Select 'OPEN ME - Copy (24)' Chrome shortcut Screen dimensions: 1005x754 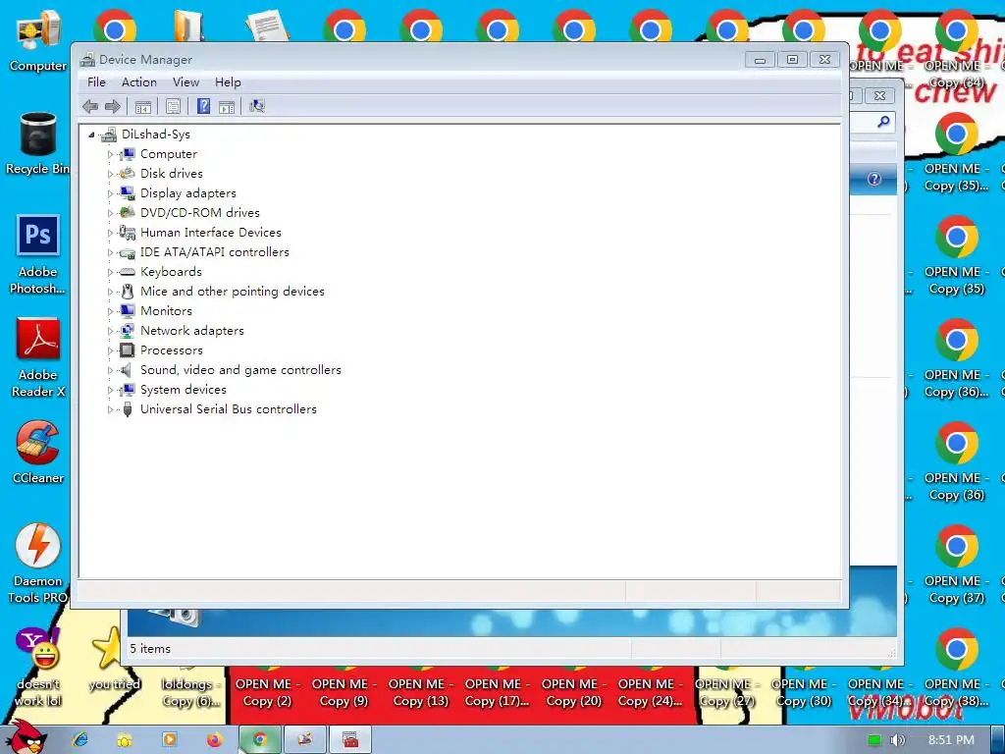coord(650,692)
